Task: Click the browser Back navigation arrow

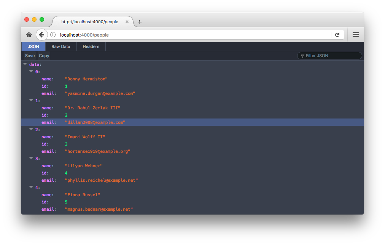Action: coord(42,34)
